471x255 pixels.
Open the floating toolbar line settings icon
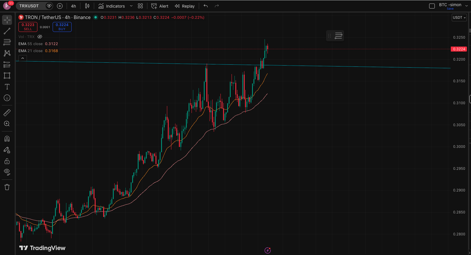coord(338,36)
